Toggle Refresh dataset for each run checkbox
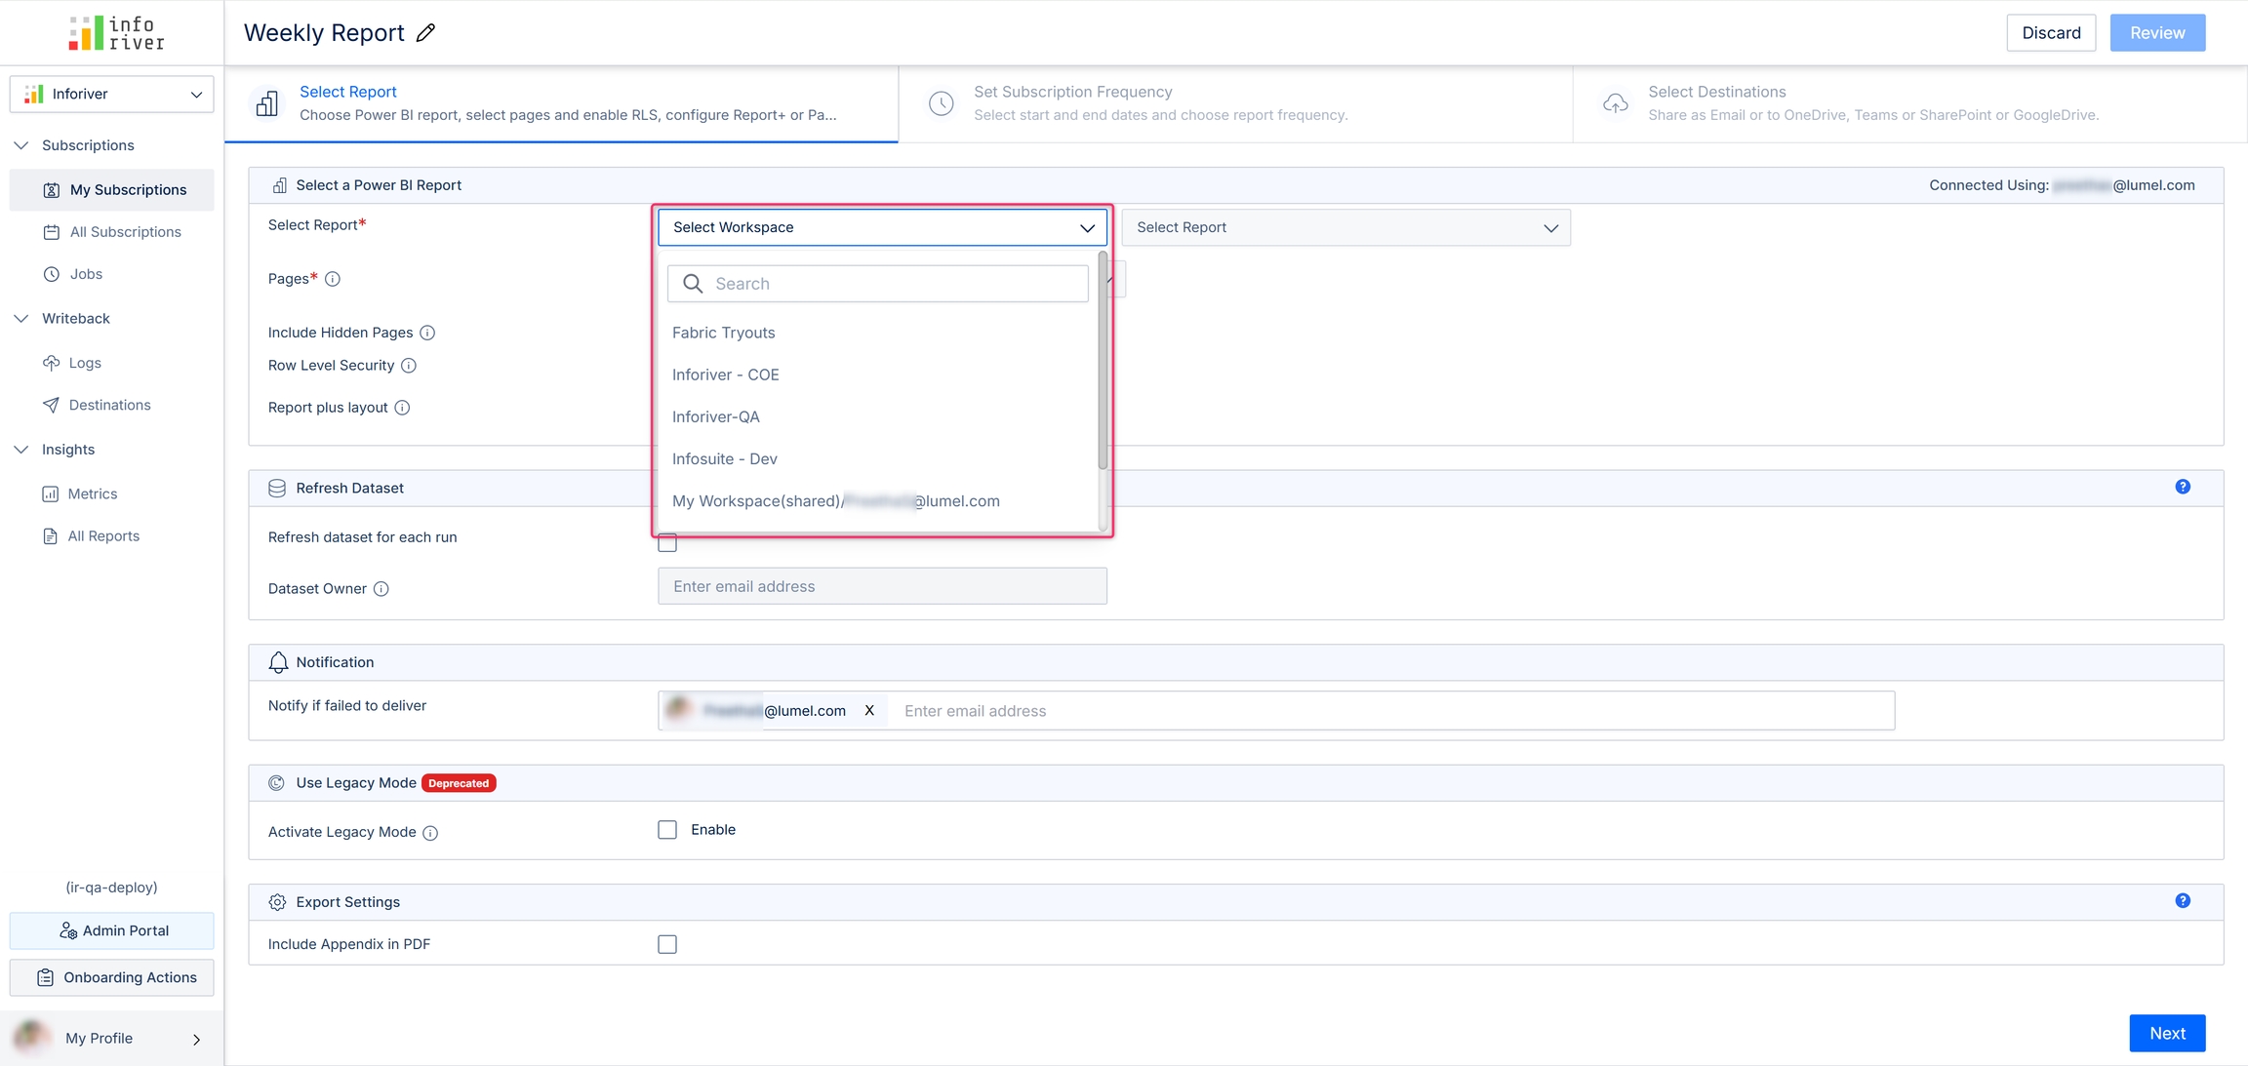Image resolution: width=2248 pixels, height=1066 pixels. [x=667, y=543]
